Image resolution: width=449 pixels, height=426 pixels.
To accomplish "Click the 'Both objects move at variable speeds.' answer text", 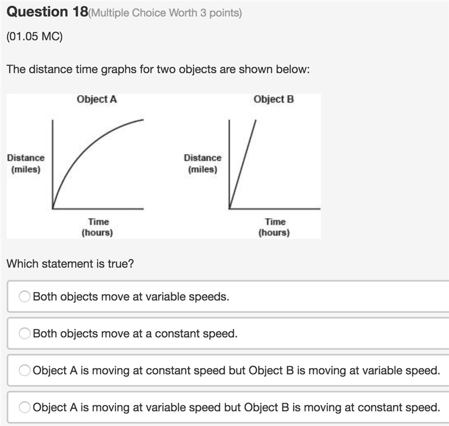I will [x=131, y=296].
